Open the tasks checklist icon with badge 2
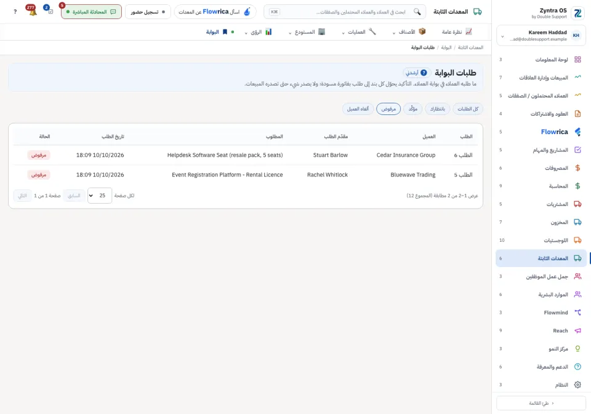The width and height of the screenshot is (591, 414). [x=50, y=11]
